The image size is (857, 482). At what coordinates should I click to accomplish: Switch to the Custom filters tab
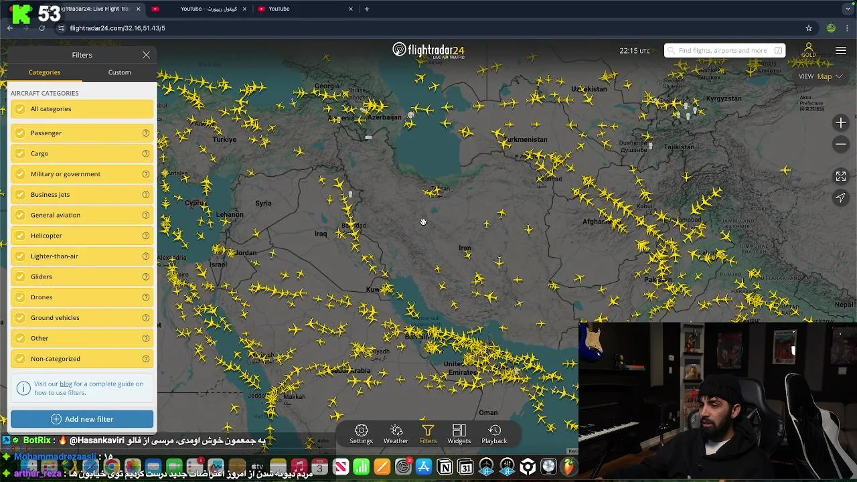pyautogui.click(x=119, y=72)
